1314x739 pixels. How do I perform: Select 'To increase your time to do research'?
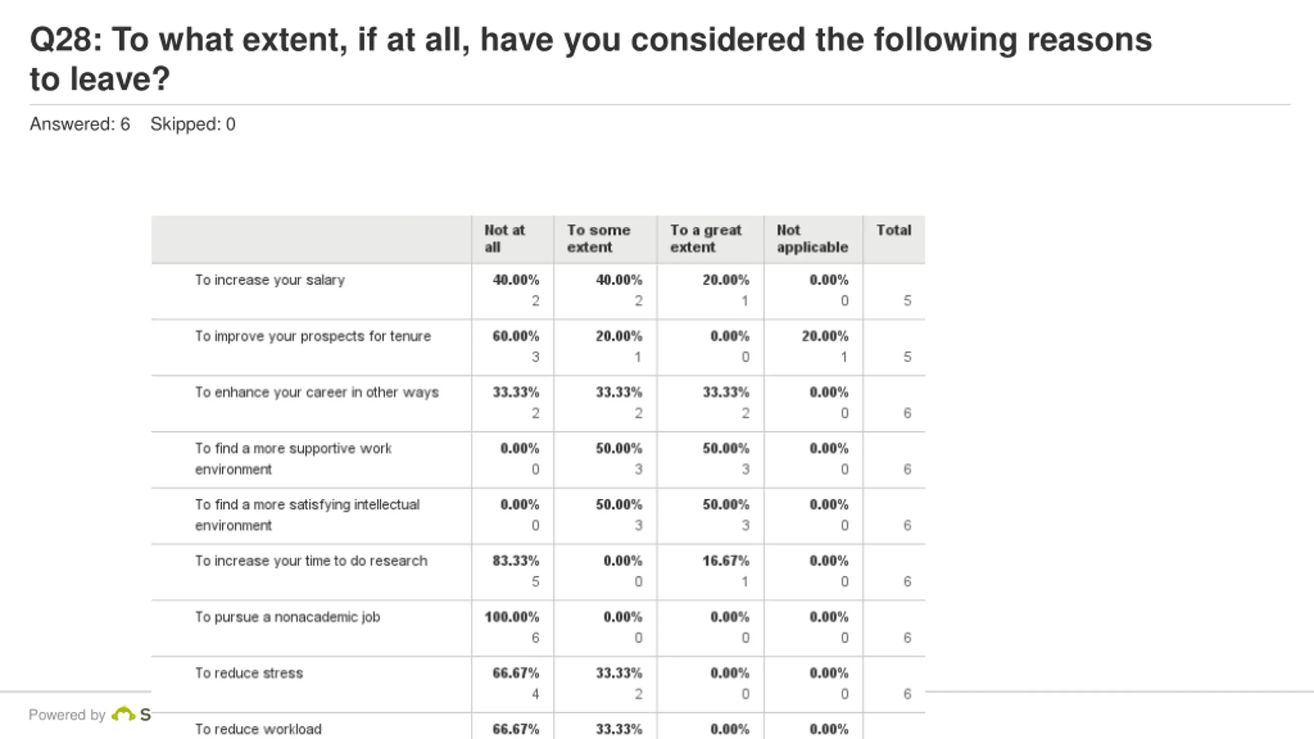311,561
